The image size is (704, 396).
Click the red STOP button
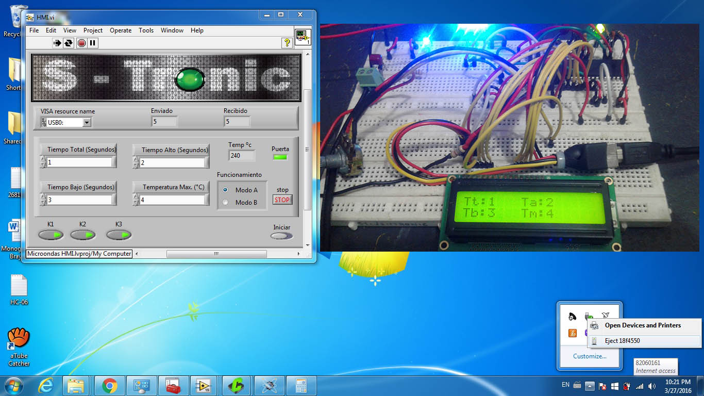pos(282,200)
